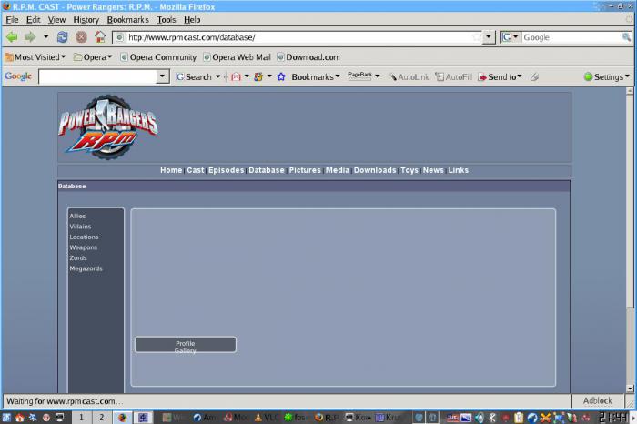Open the Download.com bookmark

point(308,57)
